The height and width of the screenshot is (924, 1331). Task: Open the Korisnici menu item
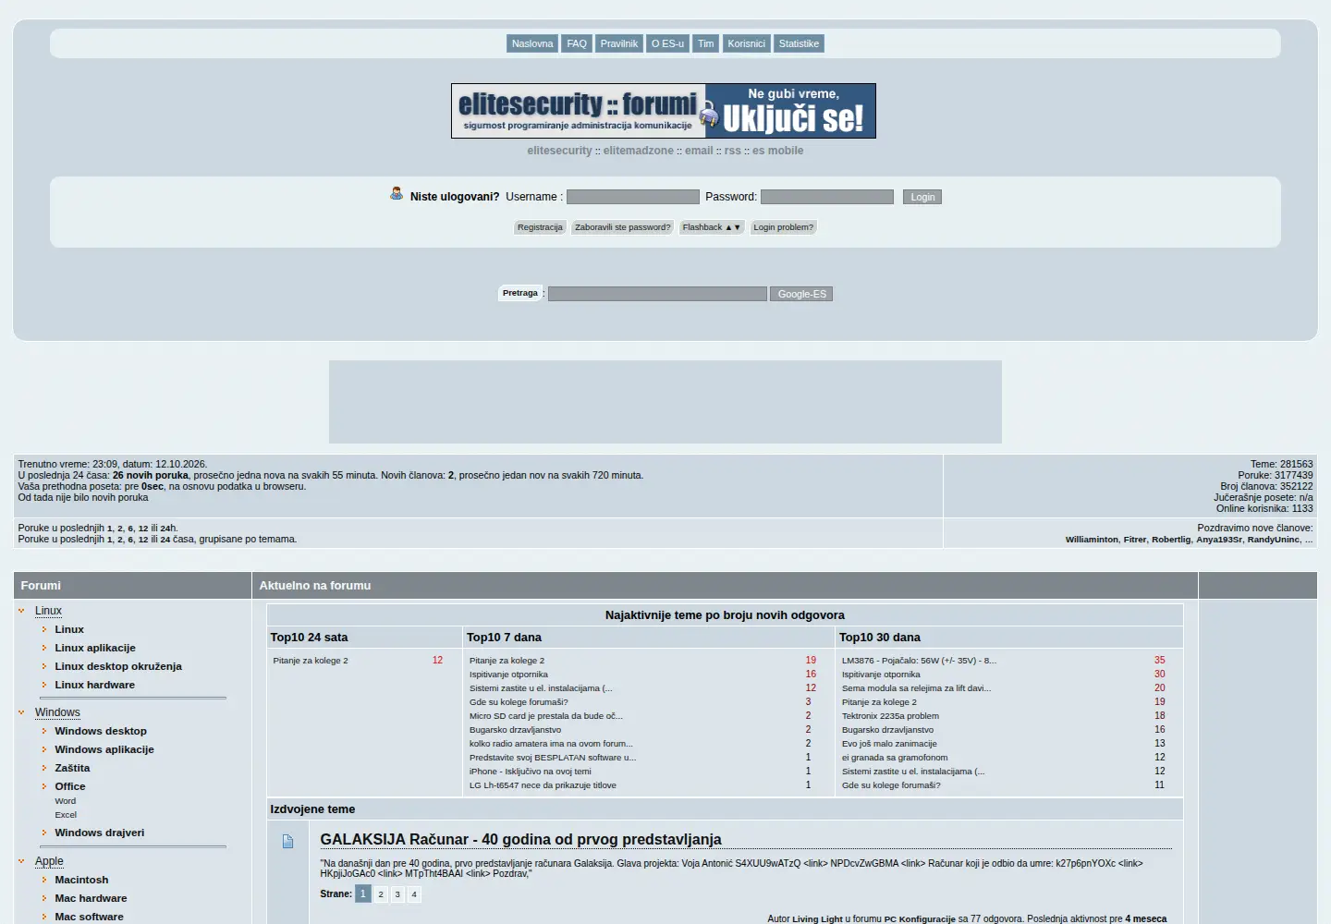(746, 43)
